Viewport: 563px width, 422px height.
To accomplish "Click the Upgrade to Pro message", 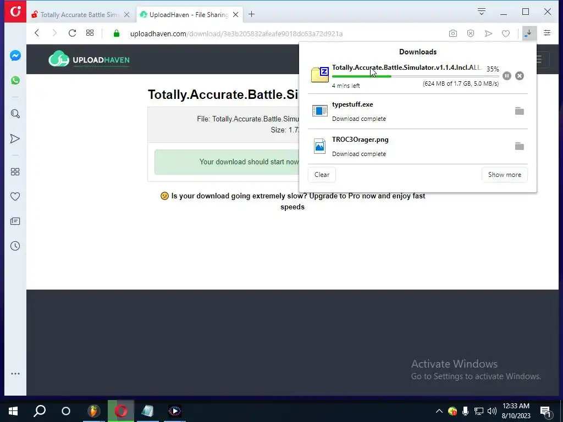I will click(292, 201).
